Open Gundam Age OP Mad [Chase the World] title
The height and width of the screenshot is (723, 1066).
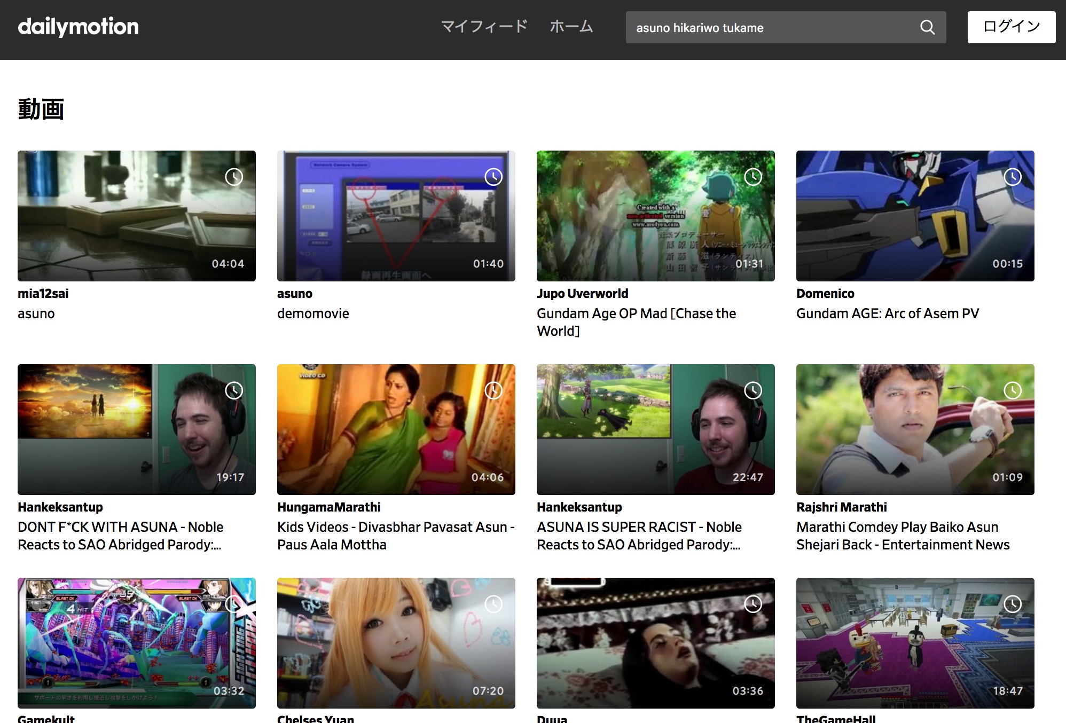[637, 322]
